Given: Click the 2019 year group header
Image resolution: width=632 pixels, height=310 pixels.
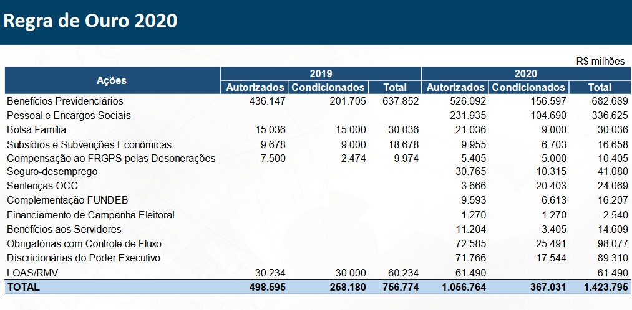Looking at the screenshot, I should pyautogui.click(x=321, y=73).
